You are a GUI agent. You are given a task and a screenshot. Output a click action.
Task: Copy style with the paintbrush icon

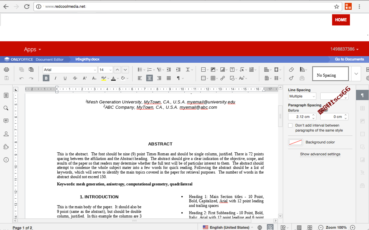coord(291,78)
